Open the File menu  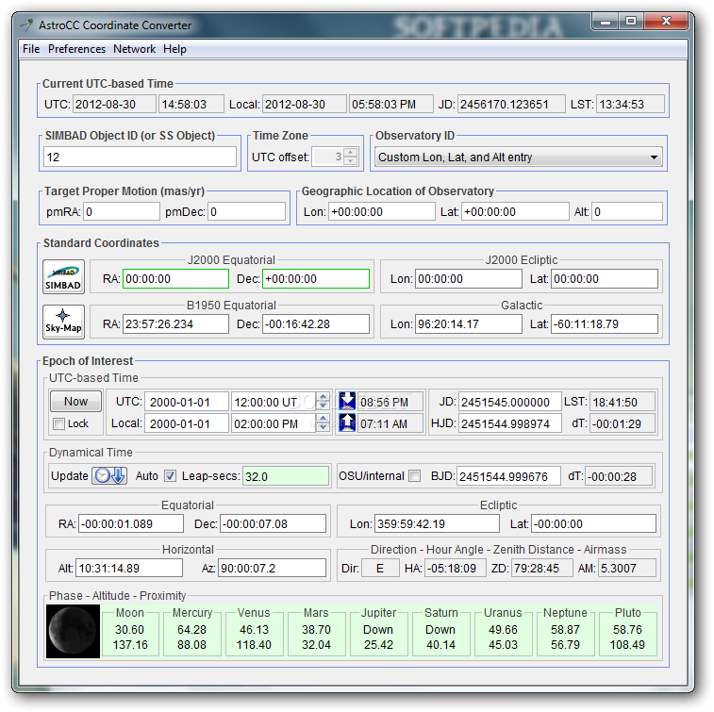31,49
